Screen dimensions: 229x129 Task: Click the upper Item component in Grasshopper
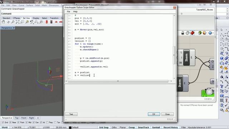pos(186,57)
